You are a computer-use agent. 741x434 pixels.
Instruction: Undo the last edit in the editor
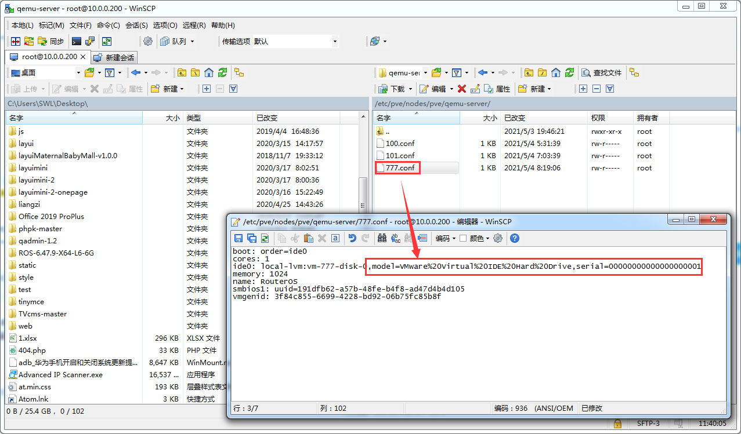click(x=352, y=238)
